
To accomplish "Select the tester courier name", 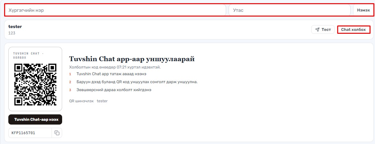I will click(x=15, y=26).
